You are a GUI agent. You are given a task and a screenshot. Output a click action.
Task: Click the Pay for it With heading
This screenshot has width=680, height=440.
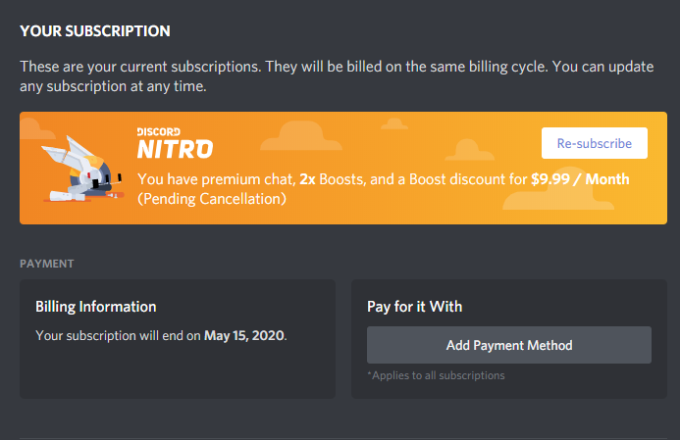pos(414,307)
